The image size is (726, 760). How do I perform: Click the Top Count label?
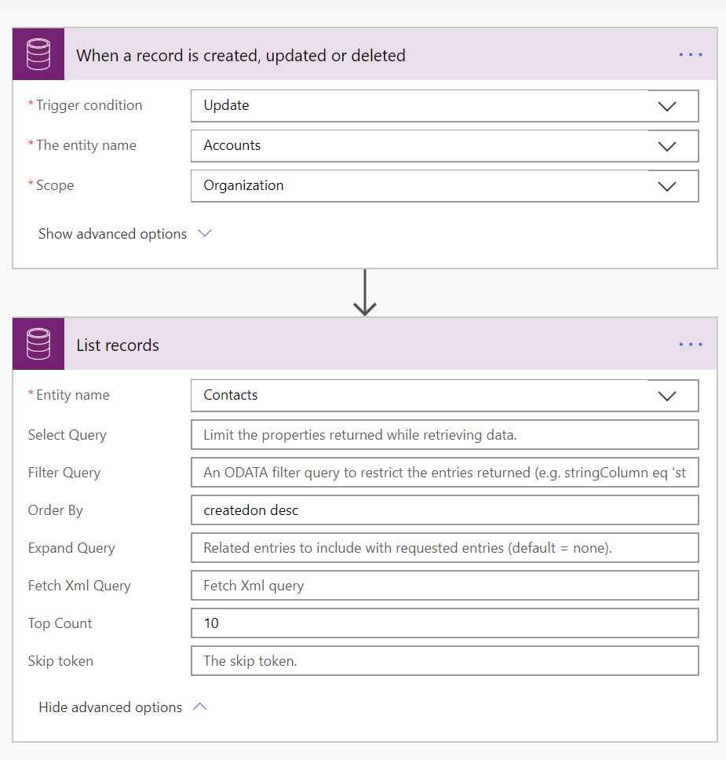click(60, 623)
